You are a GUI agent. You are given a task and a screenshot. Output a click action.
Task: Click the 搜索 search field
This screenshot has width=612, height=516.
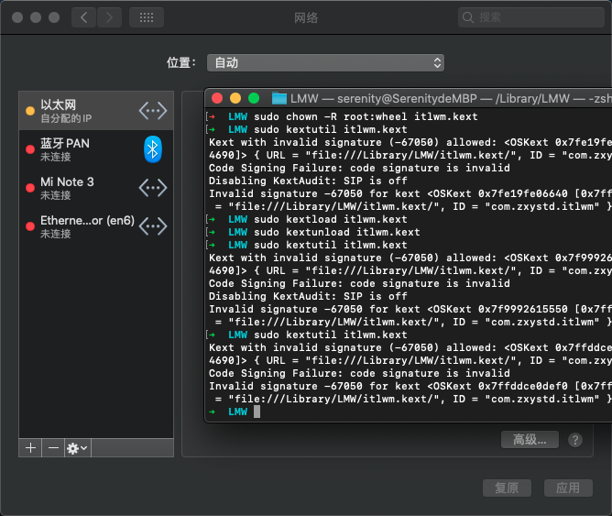530,17
